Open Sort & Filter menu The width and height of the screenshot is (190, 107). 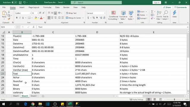159,15
